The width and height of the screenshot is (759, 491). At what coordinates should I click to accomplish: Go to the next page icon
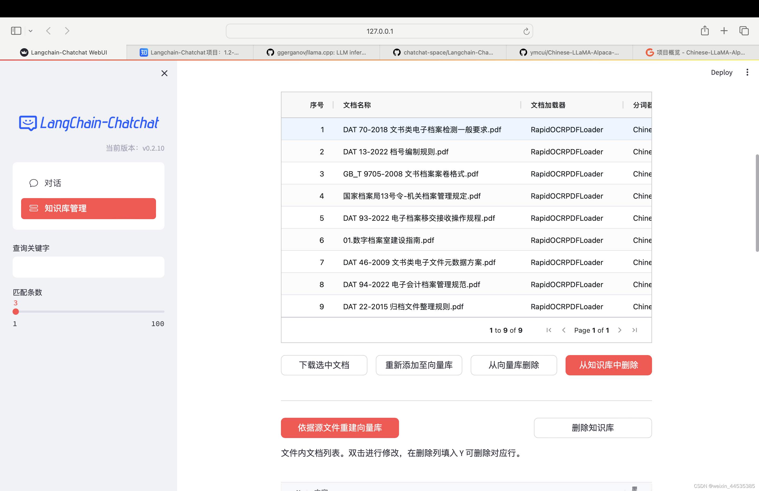pyautogui.click(x=619, y=330)
